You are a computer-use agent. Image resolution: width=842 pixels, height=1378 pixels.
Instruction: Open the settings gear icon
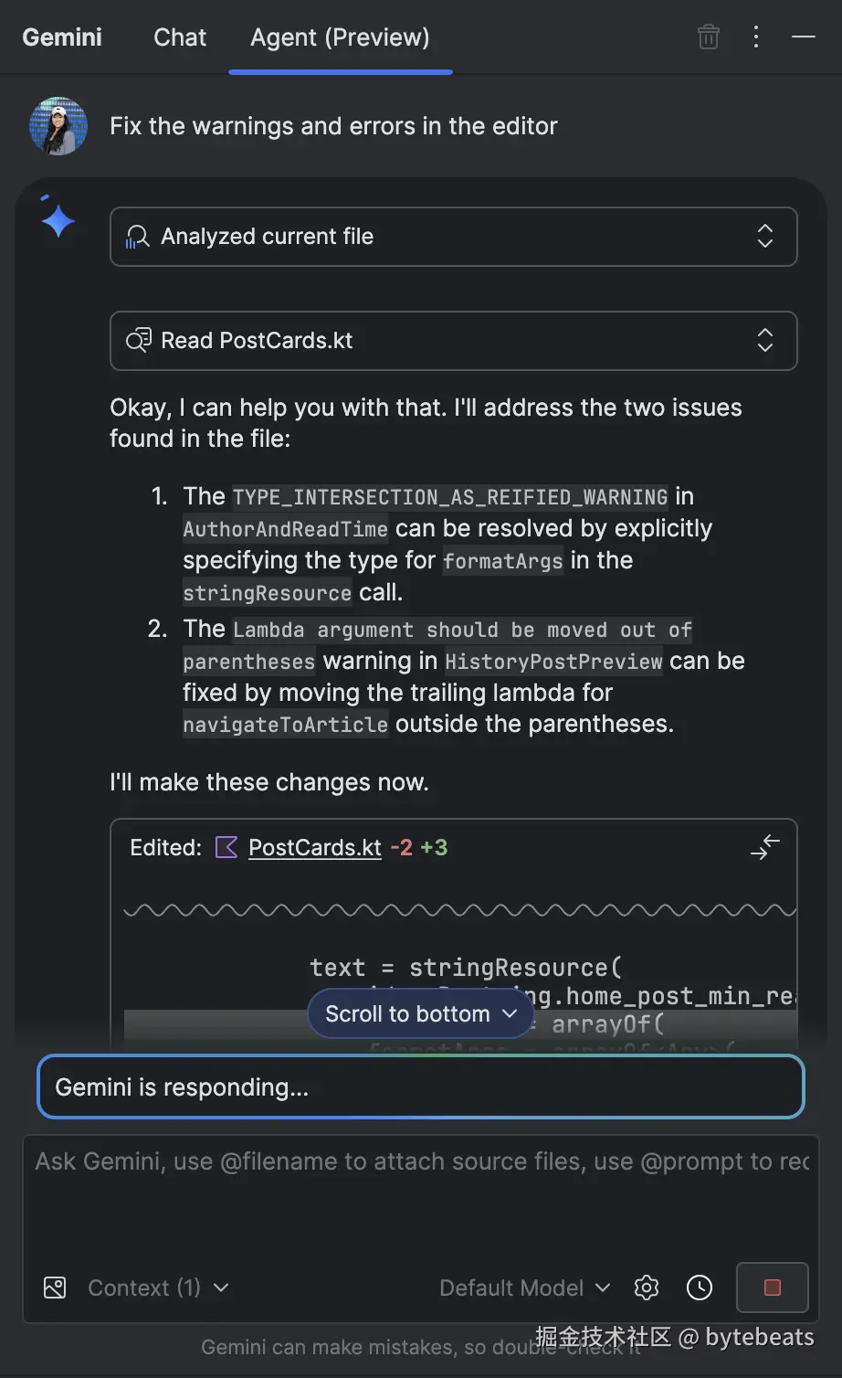(647, 1288)
